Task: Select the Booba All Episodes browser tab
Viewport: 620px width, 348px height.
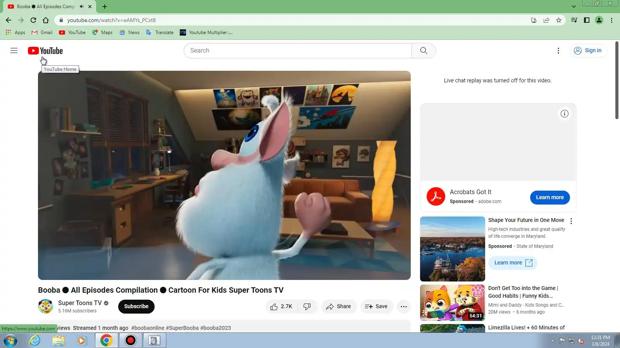Action: point(46,7)
